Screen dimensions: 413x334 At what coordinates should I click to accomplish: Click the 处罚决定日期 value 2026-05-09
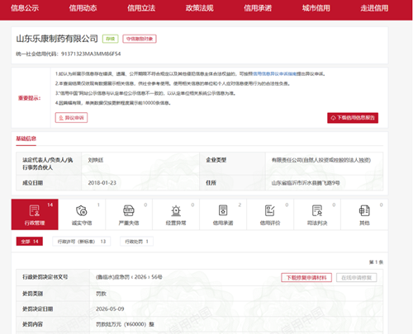tap(110, 309)
